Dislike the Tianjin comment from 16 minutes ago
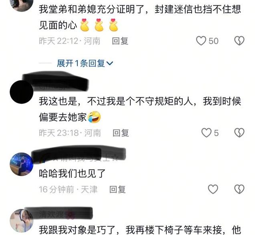Image resolution: width=255 pixels, height=235 pixels. [239, 189]
